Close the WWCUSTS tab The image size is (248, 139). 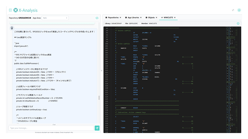[x=175, y=17]
